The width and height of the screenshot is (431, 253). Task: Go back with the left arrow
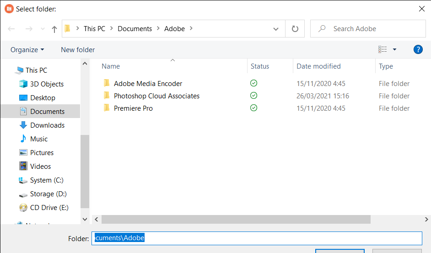point(11,29)
